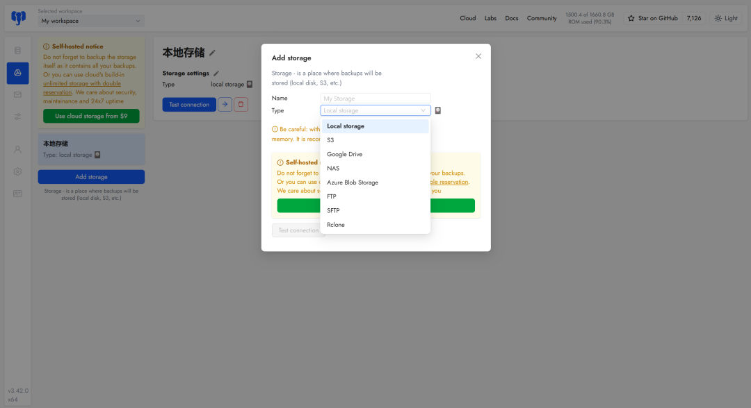Open the sliders icon in the sidebar

point(17,117)
